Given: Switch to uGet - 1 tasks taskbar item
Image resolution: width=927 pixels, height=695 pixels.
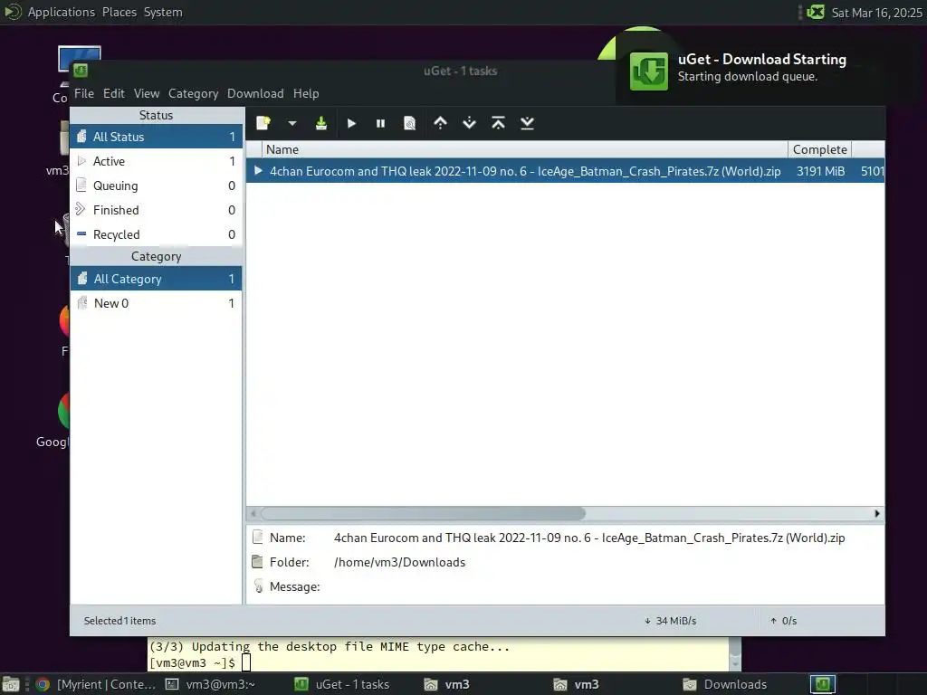Looking at the screenshot, I should [x=341, y=684].
